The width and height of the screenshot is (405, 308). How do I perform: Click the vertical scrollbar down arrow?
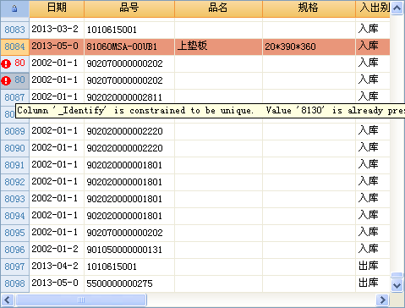point(397,285)
